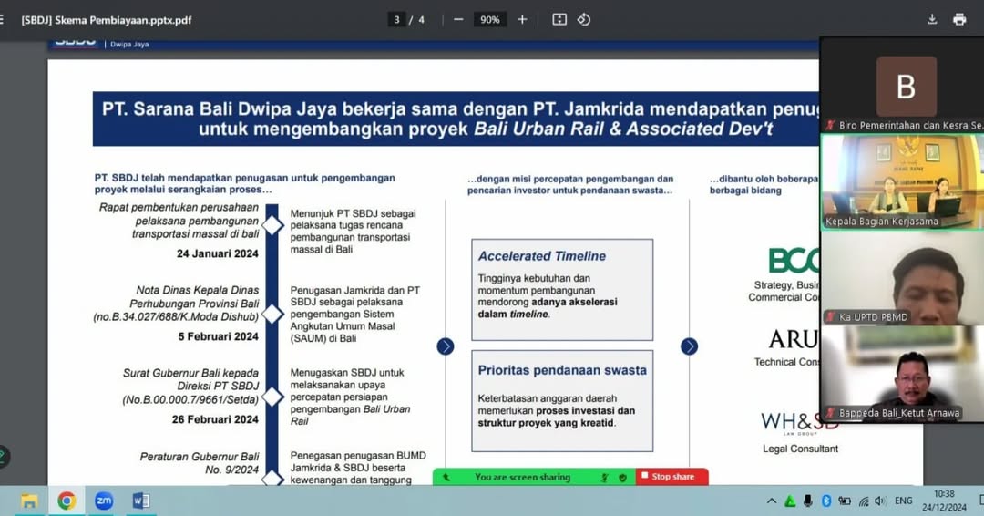Open Zoom app in taskbar
984x516 pixels.
[x=104, y=501]
